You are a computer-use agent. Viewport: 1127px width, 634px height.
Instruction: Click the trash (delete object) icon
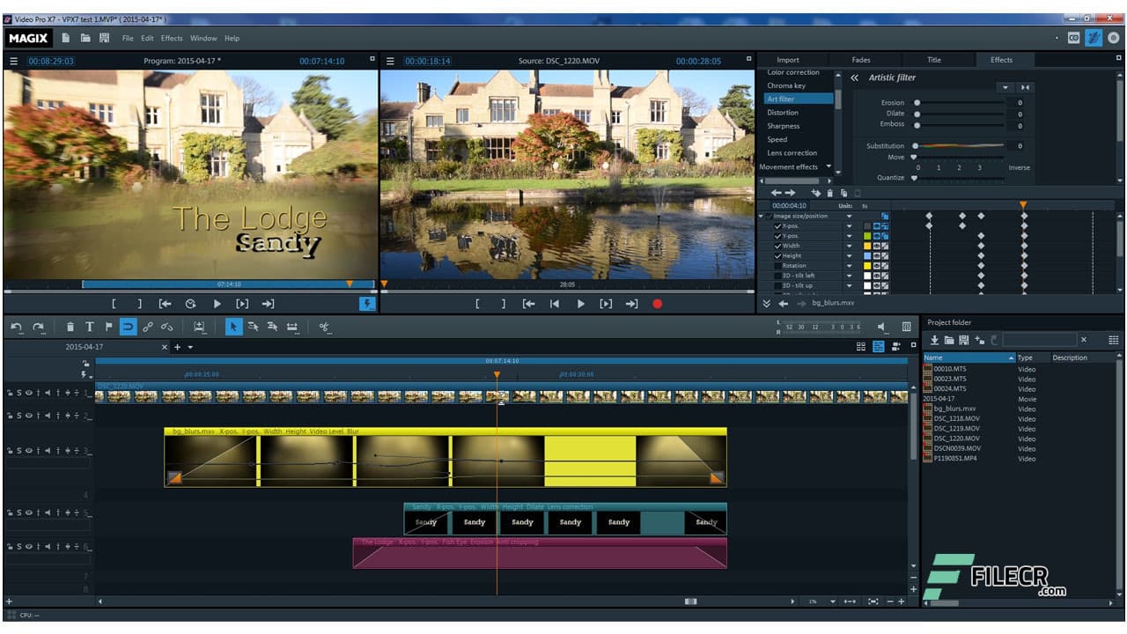click(70, 327)
